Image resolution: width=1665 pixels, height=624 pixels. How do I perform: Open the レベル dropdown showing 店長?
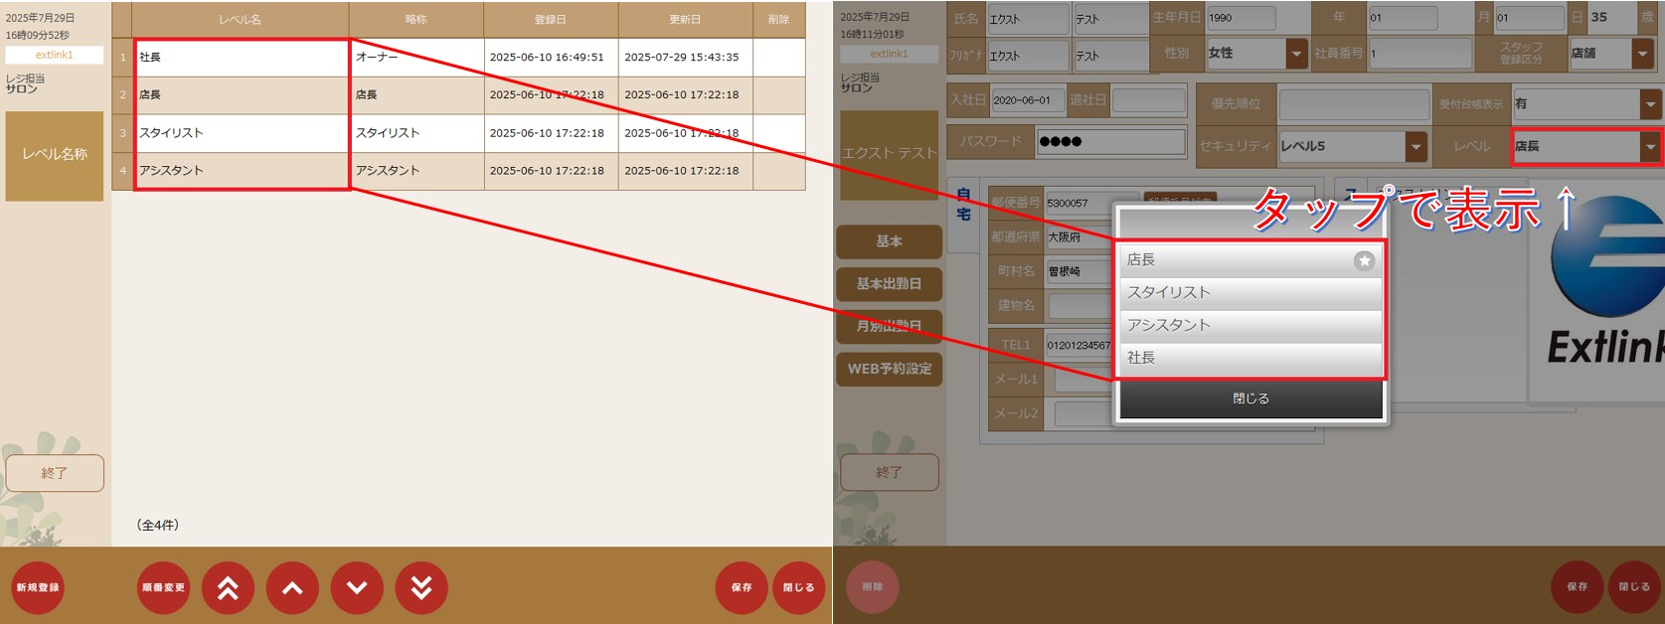coord(1586,146)
